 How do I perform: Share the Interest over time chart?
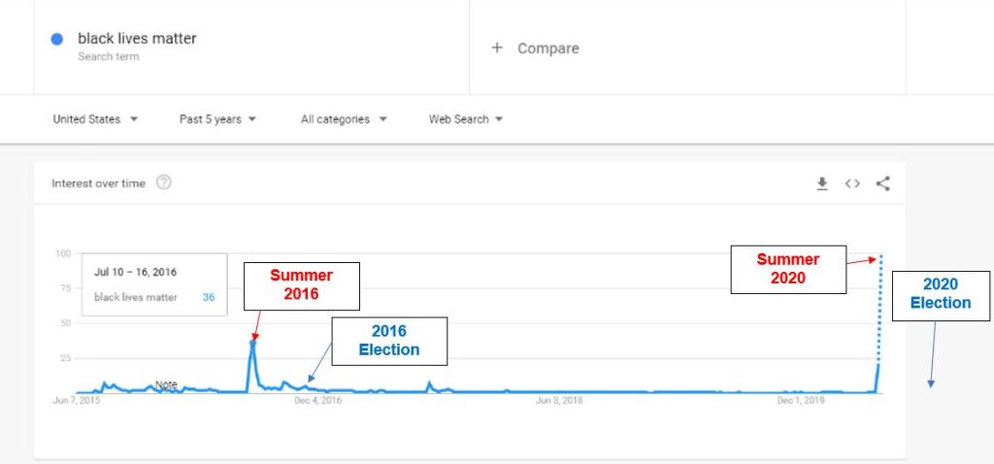tap(882, 183)
